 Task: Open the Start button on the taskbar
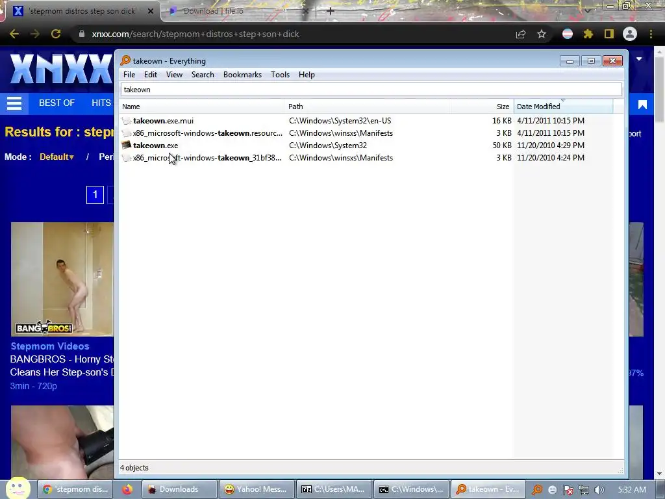pyautogui.click(x=18, y=489)
